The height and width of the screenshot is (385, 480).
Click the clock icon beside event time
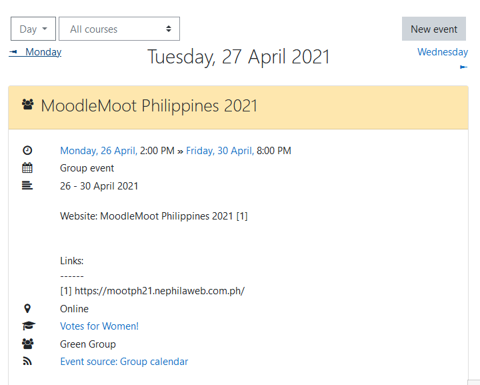[27, 150]
